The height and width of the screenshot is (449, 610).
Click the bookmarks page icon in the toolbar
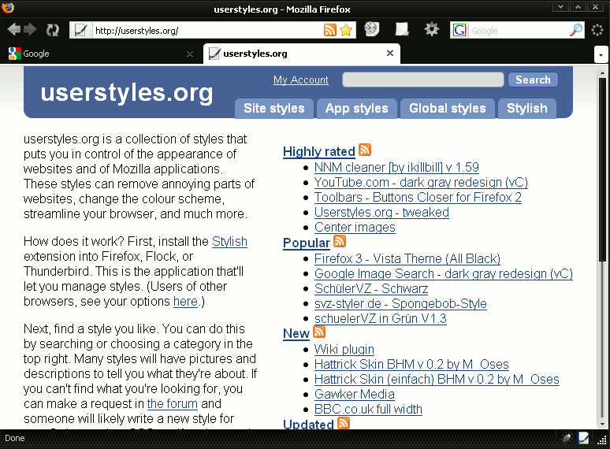pyautogui.click(x=401, y=29)
